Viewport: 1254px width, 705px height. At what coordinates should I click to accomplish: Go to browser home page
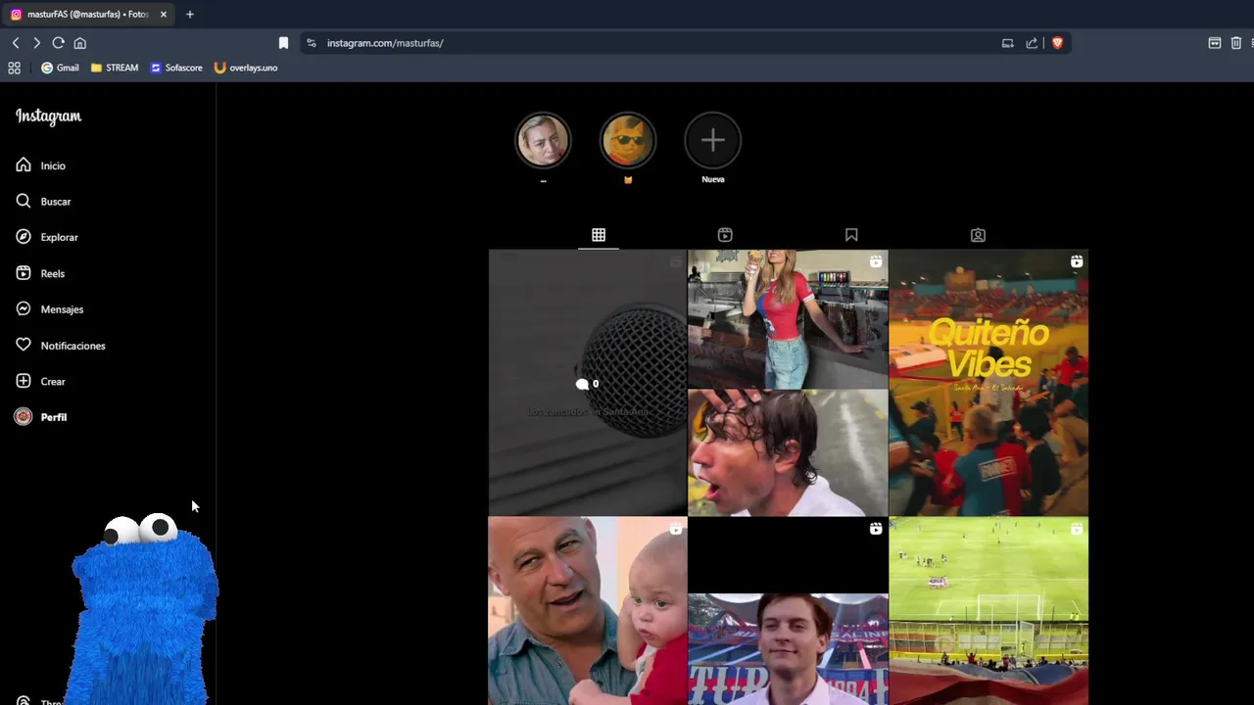(x=80, y=43)
